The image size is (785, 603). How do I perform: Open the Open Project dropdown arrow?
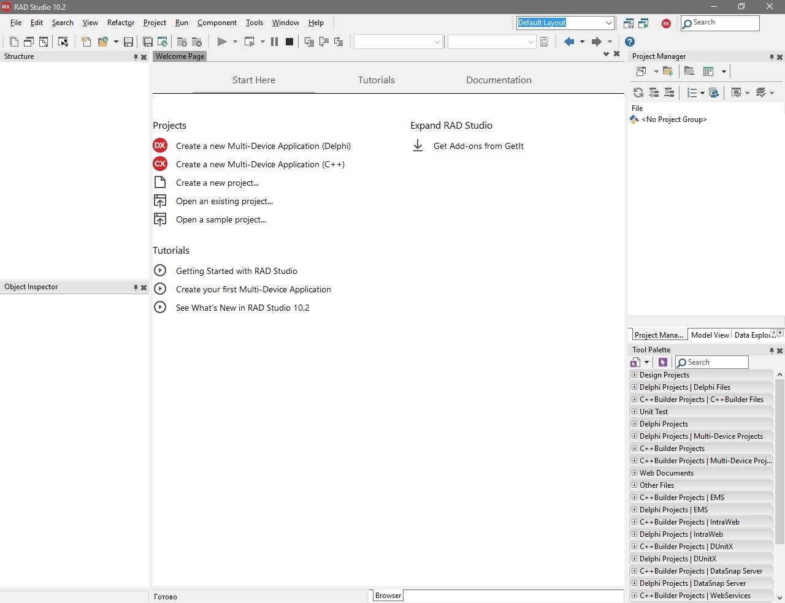point(116,42)
